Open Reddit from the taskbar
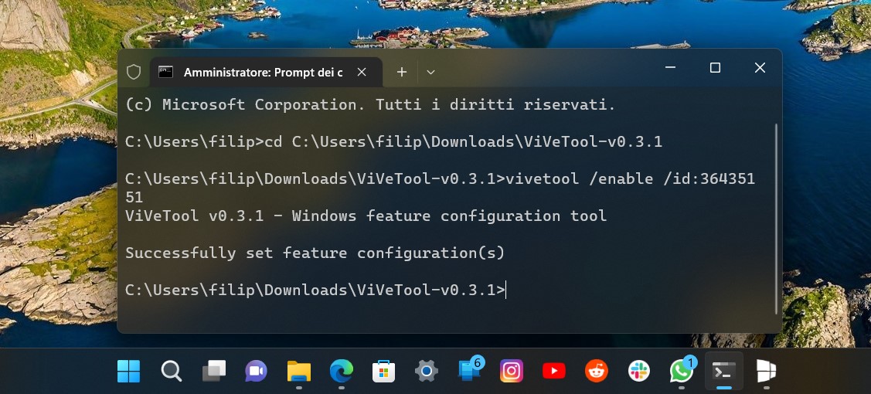Screen dimensions: 871x394 [597, 371]
